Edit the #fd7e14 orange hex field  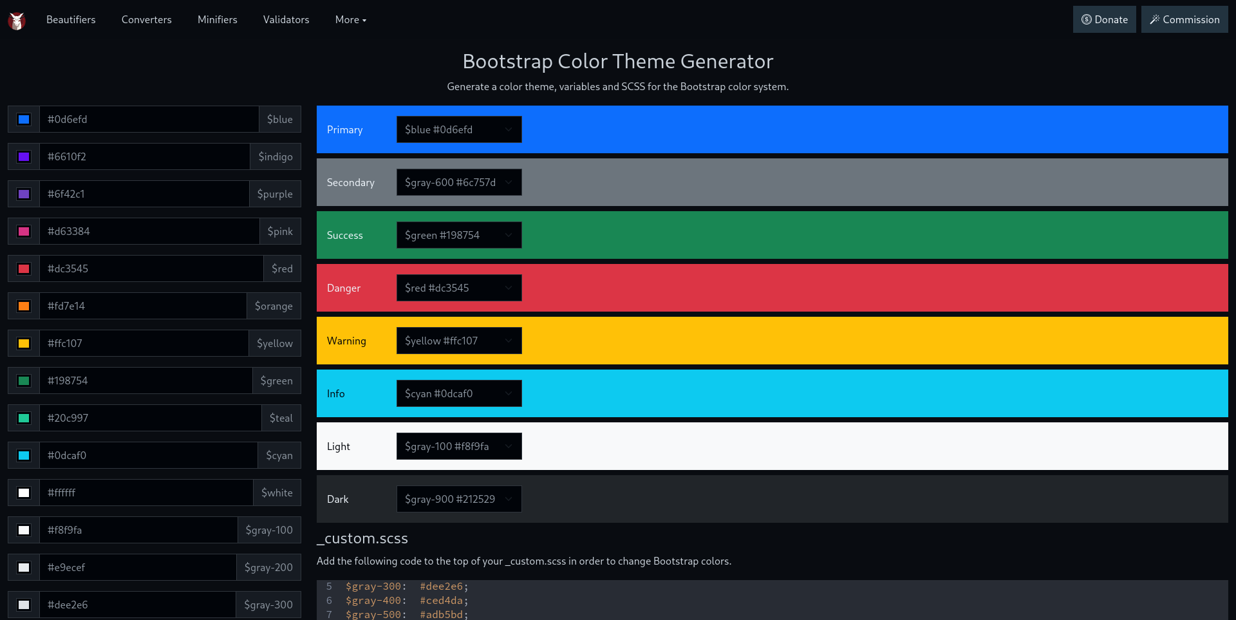click(144, 306)
